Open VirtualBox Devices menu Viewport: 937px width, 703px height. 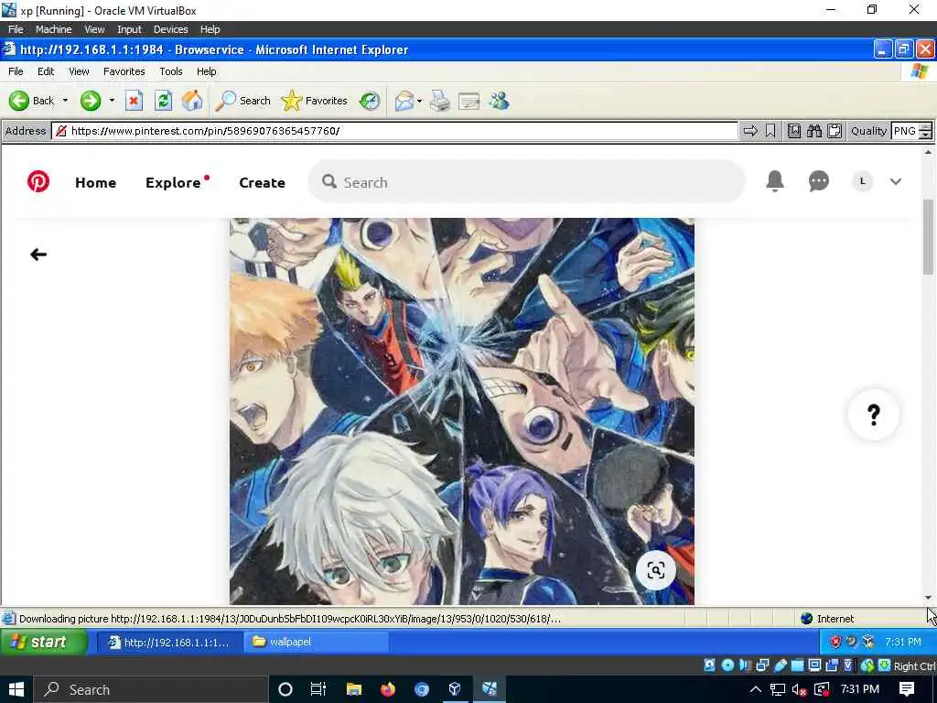(170, 29)
